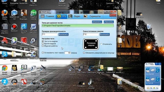Click the Benchmarks folder path field
Viewport: 164px width, 92px height.
click(78, 26)
